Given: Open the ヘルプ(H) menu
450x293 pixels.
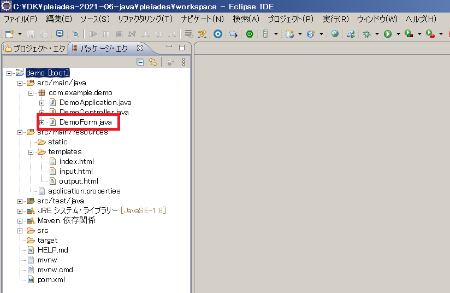Looking at the screenshot, I should (x=421, y=19).
